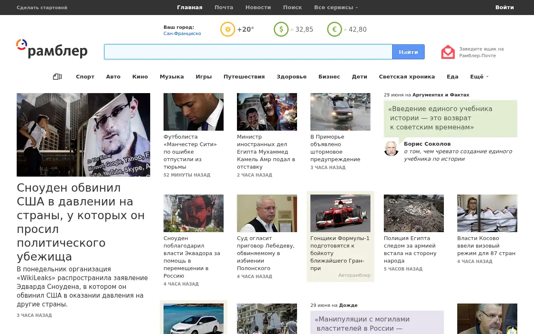
Task: Click Сделать стартовой link
Action: click(42, 8)
